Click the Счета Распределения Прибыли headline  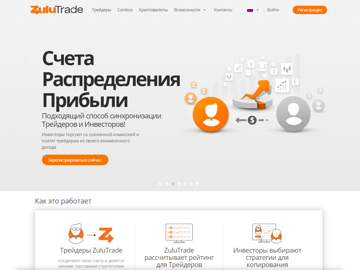pos(111,79)
